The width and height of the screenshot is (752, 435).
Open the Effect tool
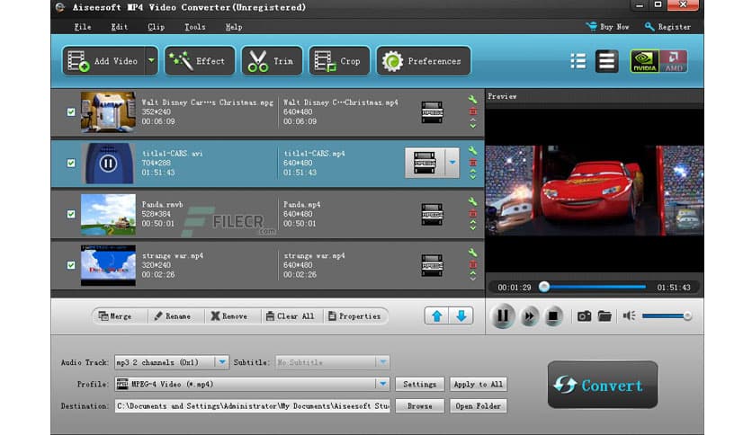(x=200, y=61)
